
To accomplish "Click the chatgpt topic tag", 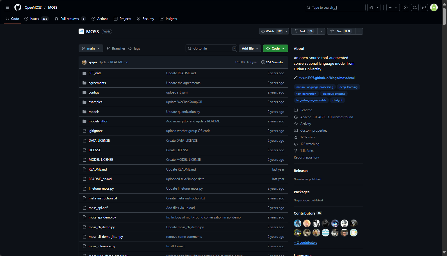I will coord(337,100).
